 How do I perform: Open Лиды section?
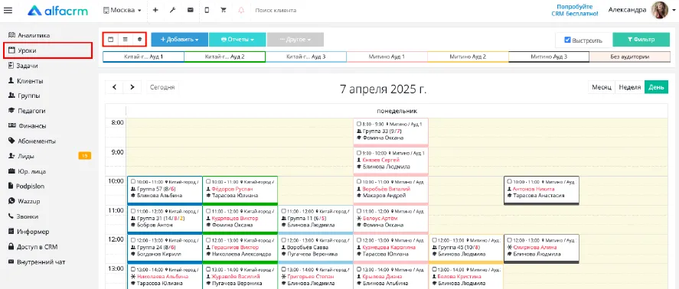(21, 156)
